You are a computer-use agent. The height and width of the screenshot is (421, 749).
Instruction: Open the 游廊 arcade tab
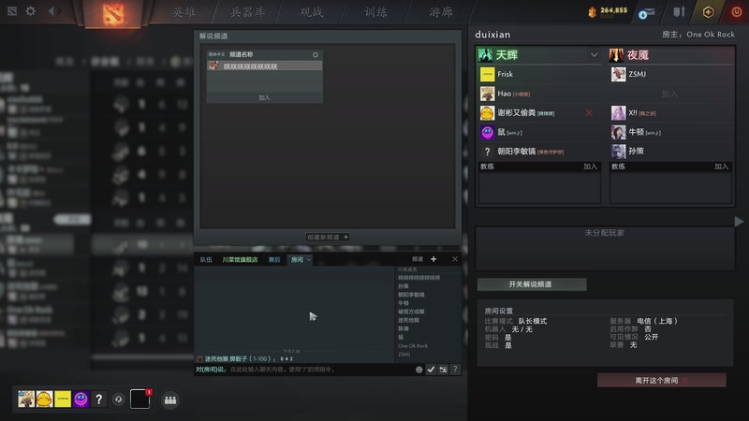440,12
